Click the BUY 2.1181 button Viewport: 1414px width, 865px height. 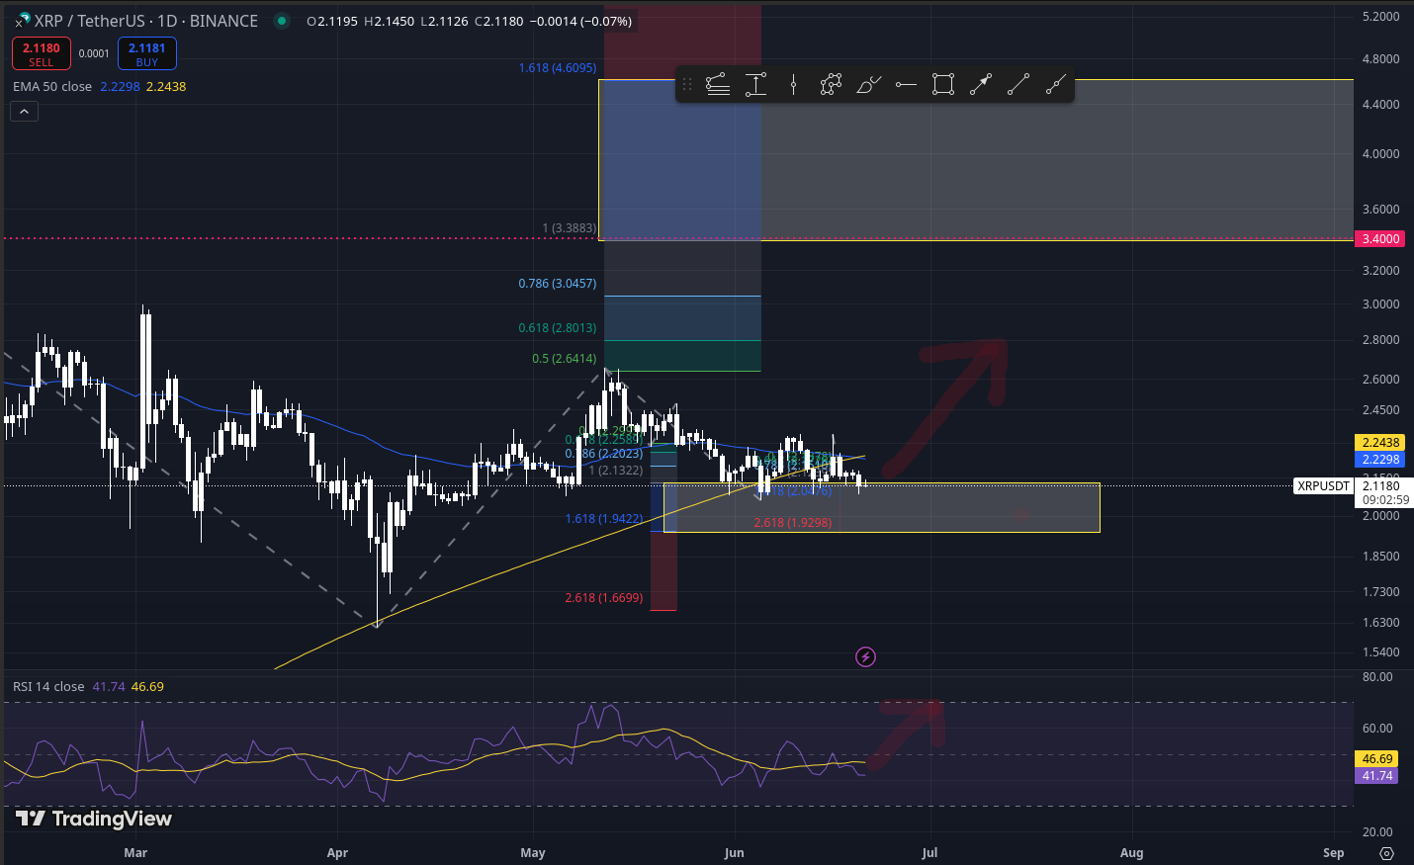pos(147,53)
